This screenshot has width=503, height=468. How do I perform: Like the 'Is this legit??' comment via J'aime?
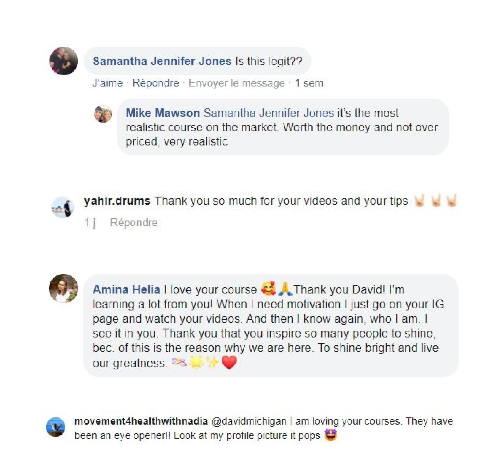[108, 83]
